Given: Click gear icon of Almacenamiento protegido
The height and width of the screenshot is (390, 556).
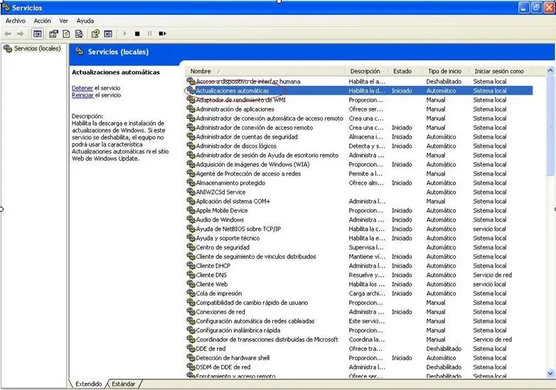Looking at the screenshot, I should click(x=191, y=183).
